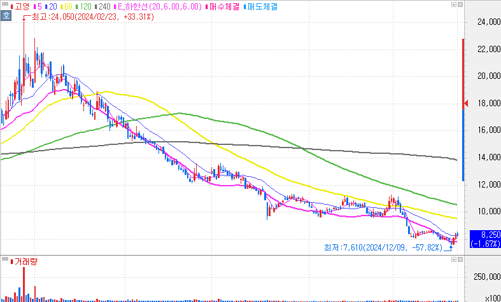Click the 22,000 price axis label
501x302 pixels.
(x=488, y=49)
